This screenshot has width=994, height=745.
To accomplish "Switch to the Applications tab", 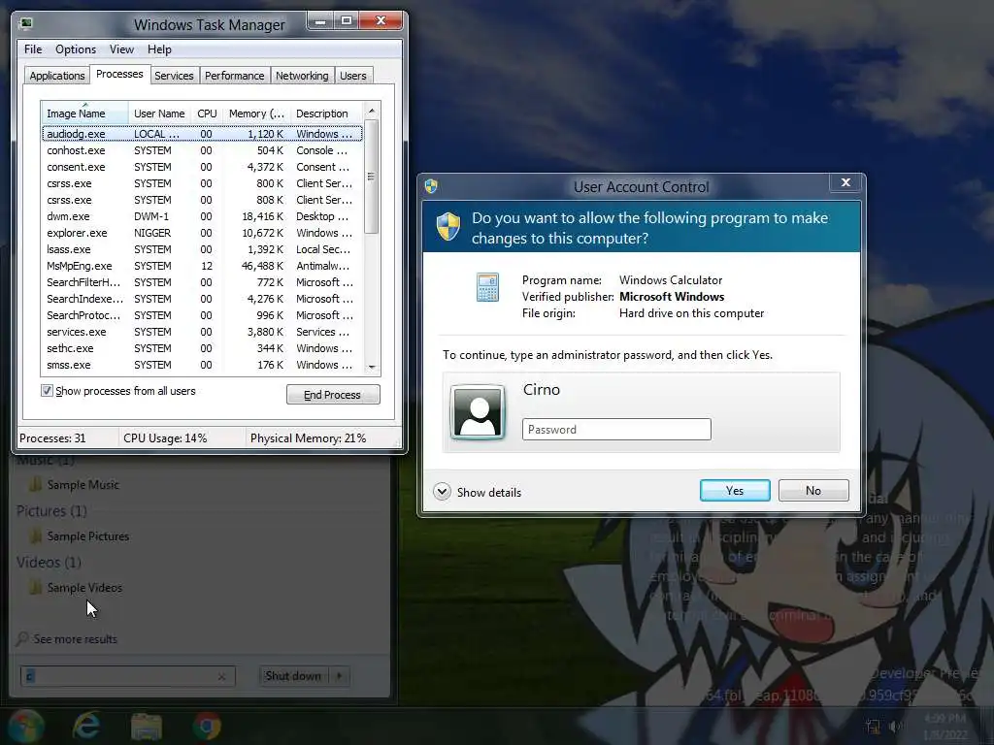I will click(x=57, y=76).
